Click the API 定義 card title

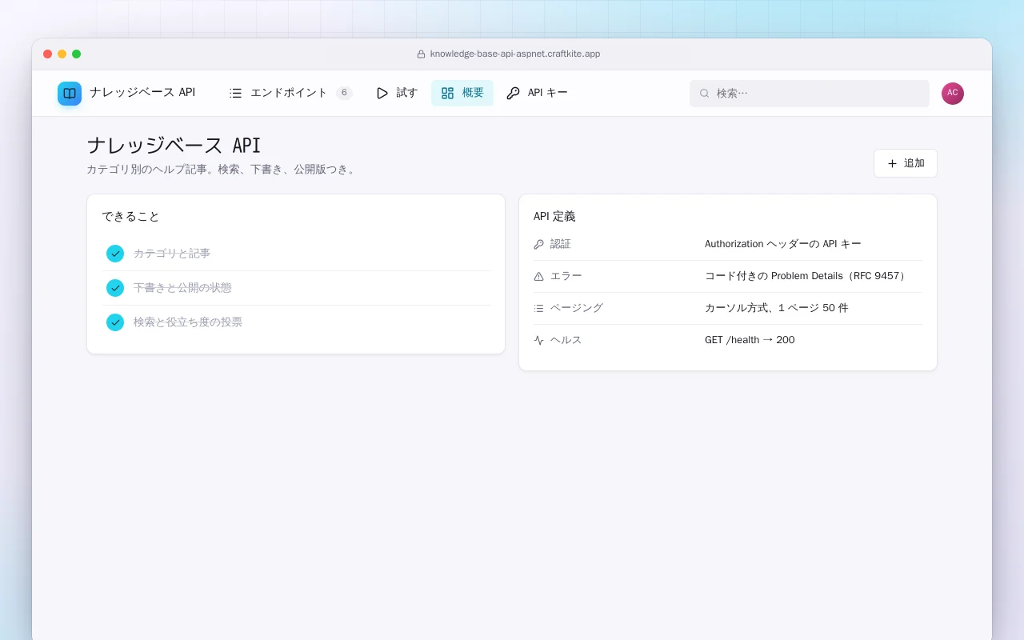[x=554, y=217]
